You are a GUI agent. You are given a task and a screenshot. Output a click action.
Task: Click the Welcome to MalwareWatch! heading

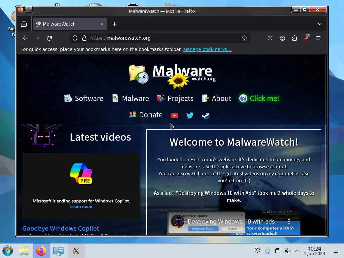click(x=234, y=142)
